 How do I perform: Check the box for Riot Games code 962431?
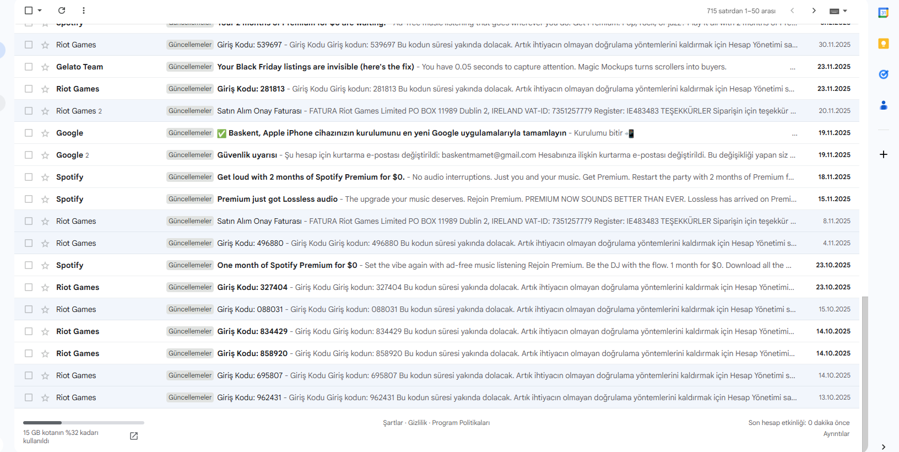coord(29,397)
